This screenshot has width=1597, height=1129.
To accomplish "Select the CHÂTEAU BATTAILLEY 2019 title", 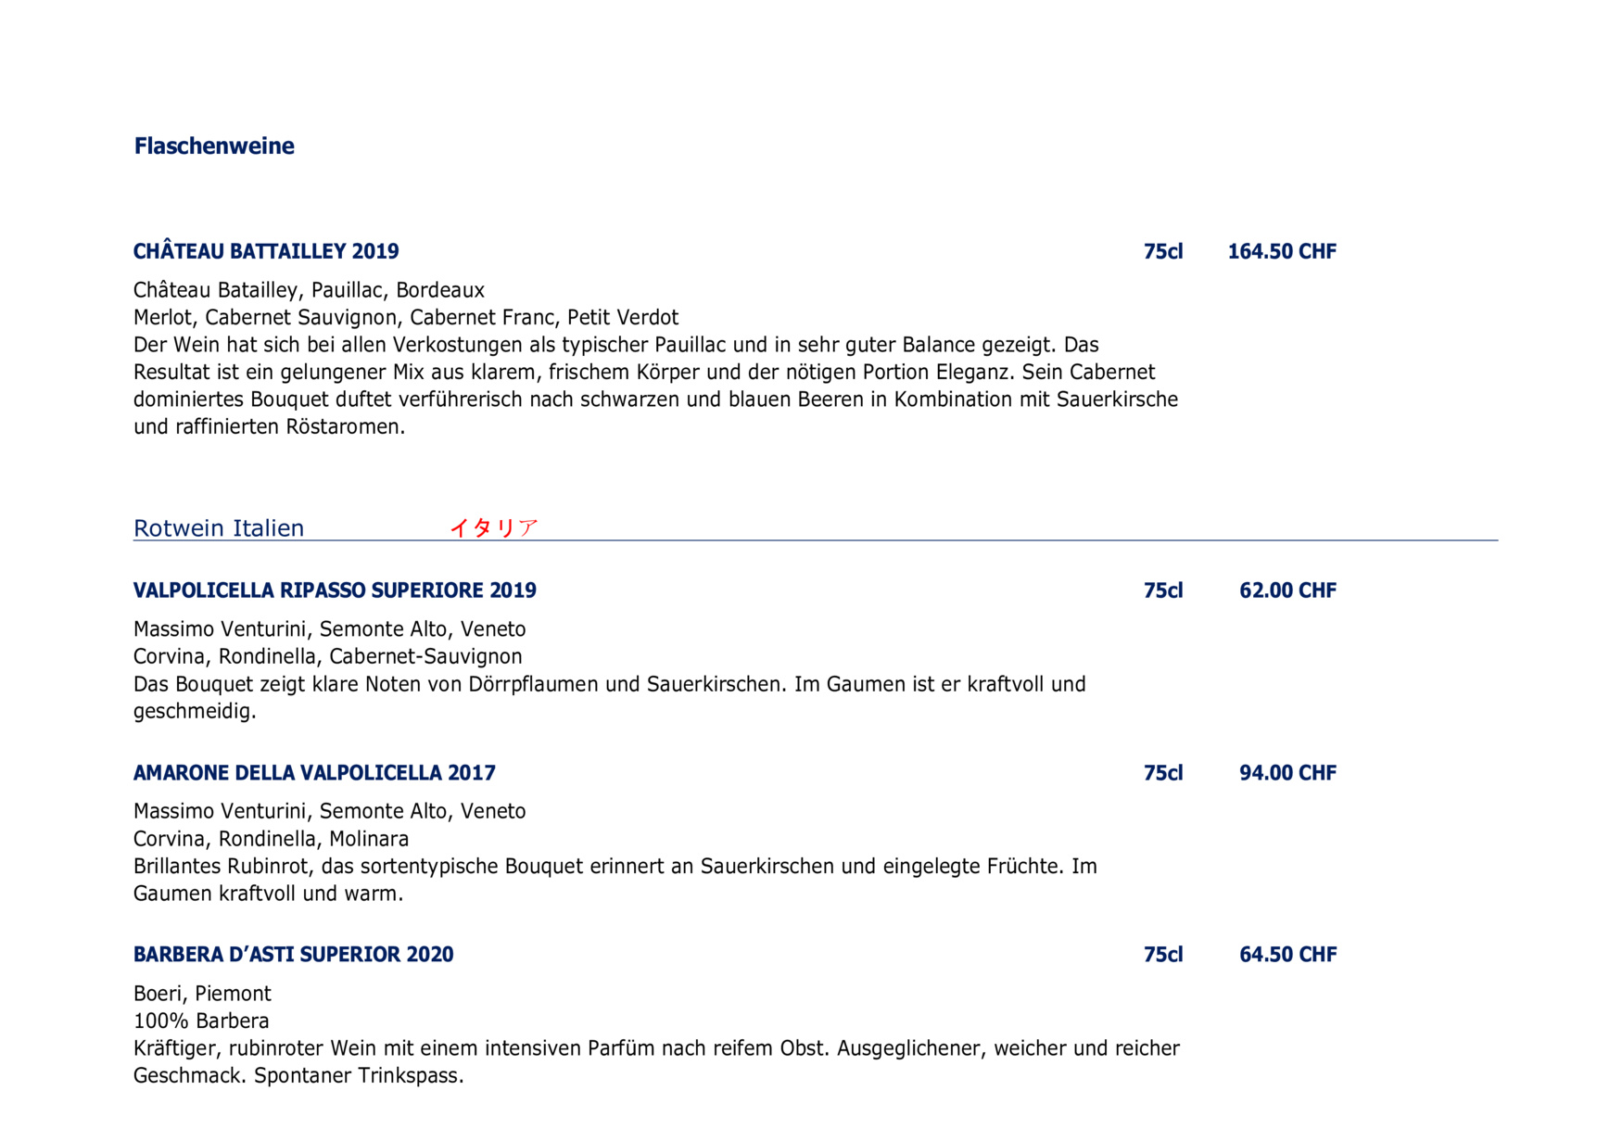I will pos(266,251).
